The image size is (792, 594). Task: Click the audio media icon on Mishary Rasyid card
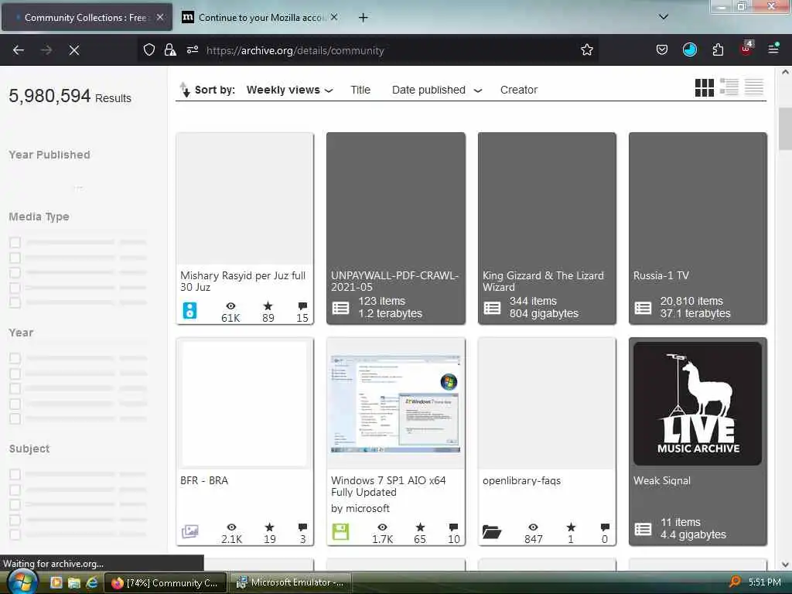coord(190,310)
